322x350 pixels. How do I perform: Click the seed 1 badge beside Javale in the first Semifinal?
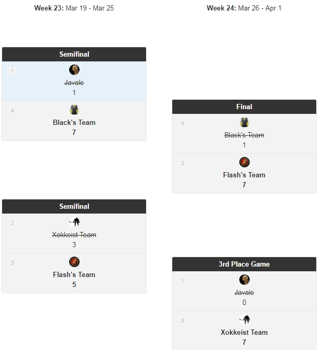pos(12,71)
